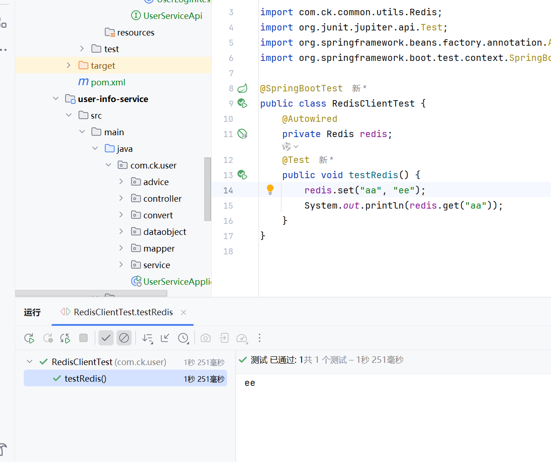551x462 pixels.
Task: Click the com.ck.user package icon
Action: tap(123, 165)
